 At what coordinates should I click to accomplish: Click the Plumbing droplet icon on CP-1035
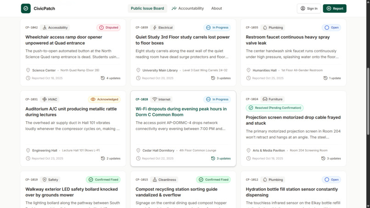(x=265, y=28)
